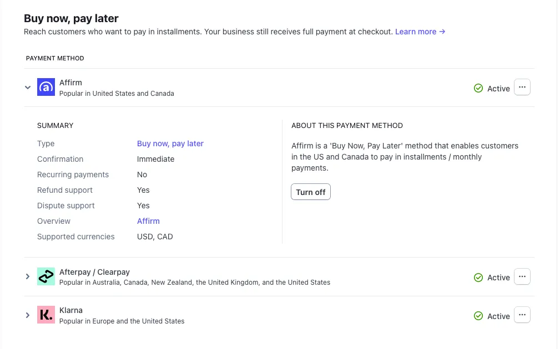This screenshot has width=560, height=349.
Task: Open the Buy now, pay later type link
Action: (x=170, y=143)
